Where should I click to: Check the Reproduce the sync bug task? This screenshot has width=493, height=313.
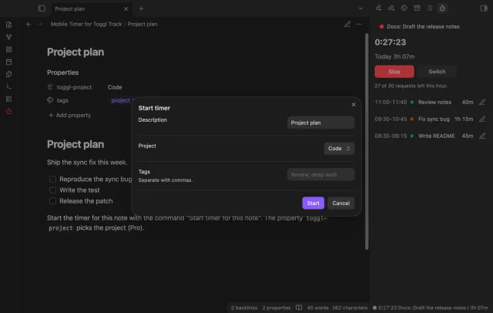(x=53, y=180)
